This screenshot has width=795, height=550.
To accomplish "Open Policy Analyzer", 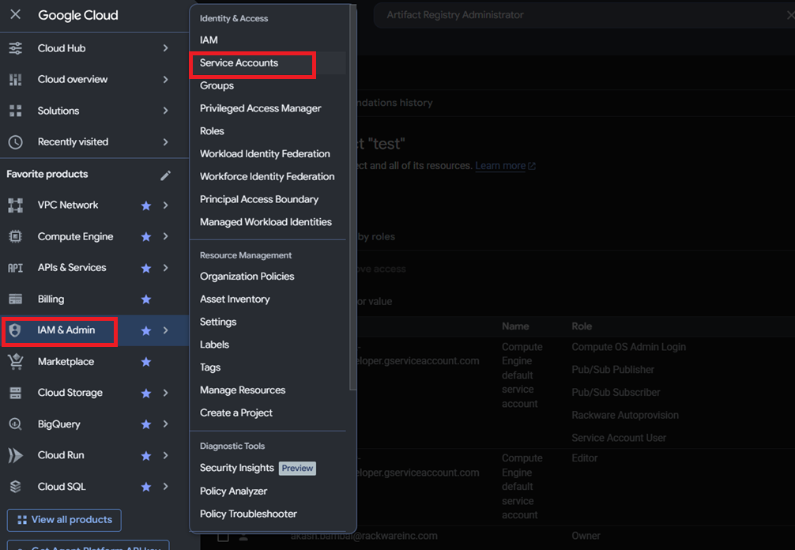I will point(233,492).
